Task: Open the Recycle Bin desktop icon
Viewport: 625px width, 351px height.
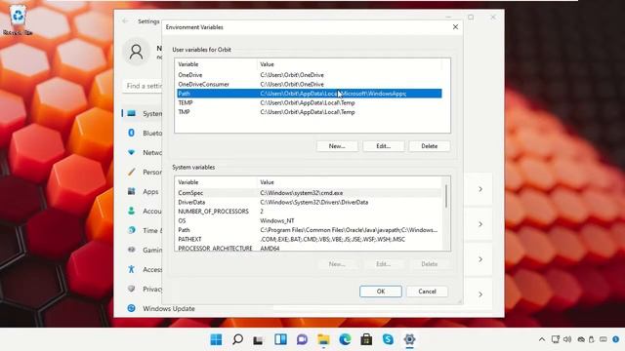Action: [x=18, y=19]
